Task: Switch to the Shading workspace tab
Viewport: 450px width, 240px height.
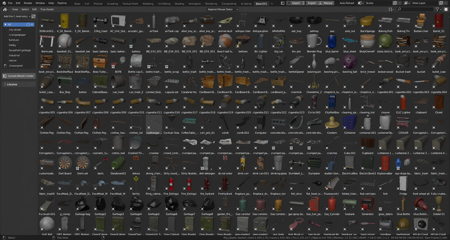Action: [179, 4]
